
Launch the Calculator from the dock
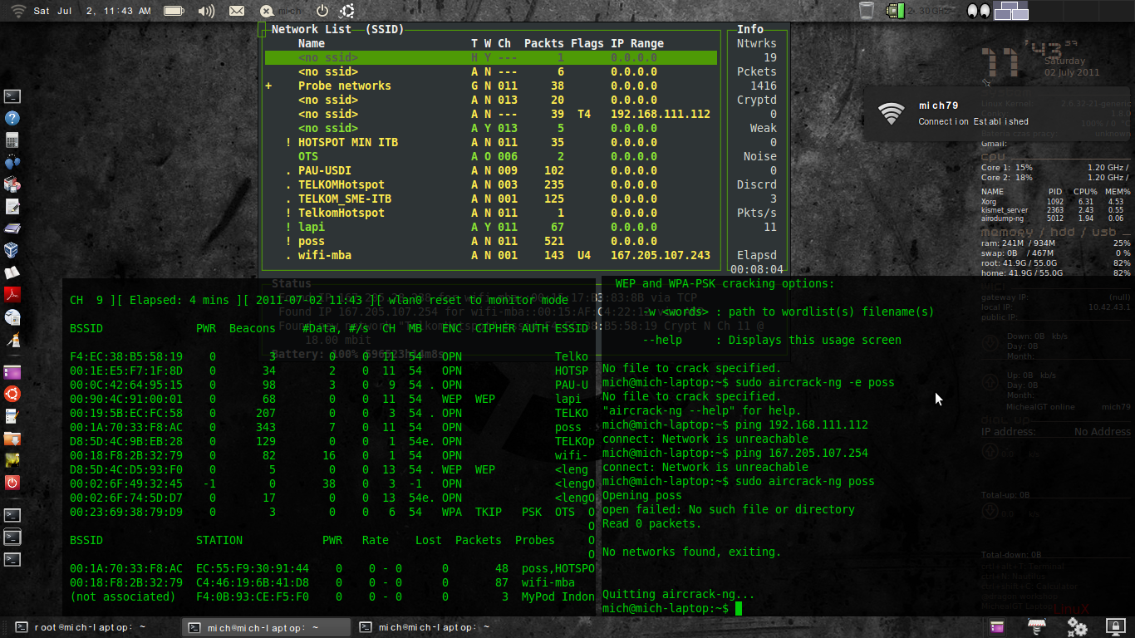12,140
